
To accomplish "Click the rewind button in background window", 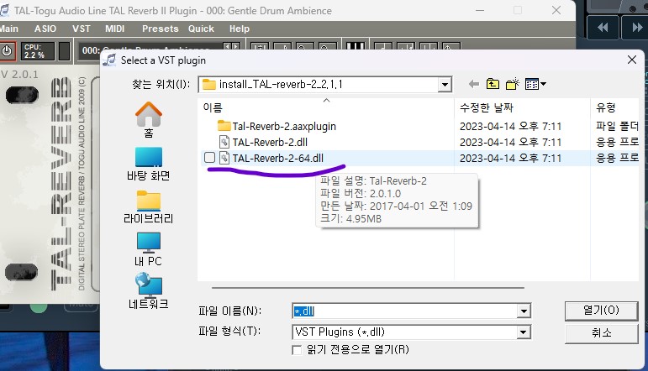I will pyautogui.click(x=603, y=28).
